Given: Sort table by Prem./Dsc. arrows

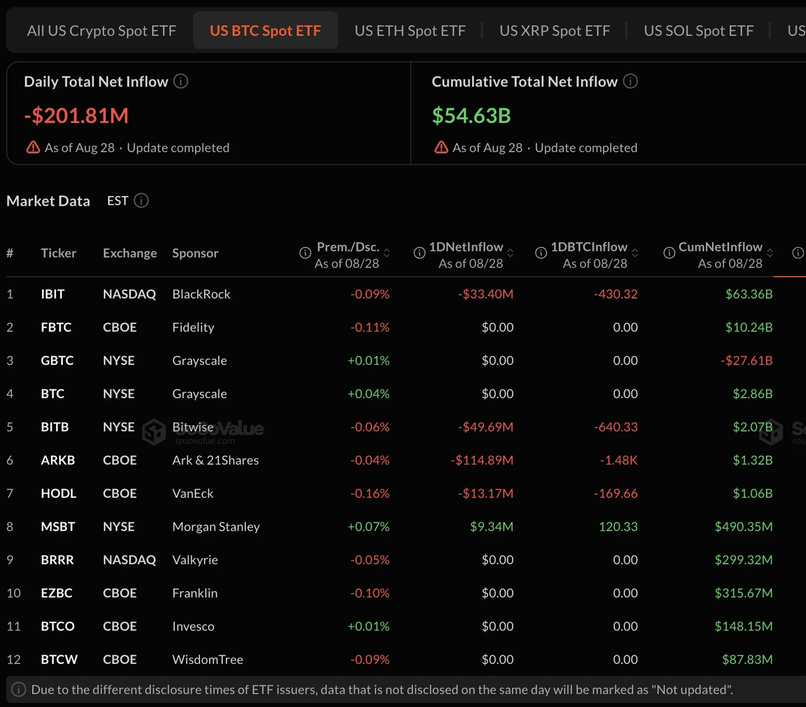Looking at the screenshot, I should 387,253.
